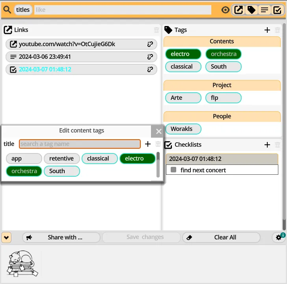Select the Arte tag

click(183, 98)
